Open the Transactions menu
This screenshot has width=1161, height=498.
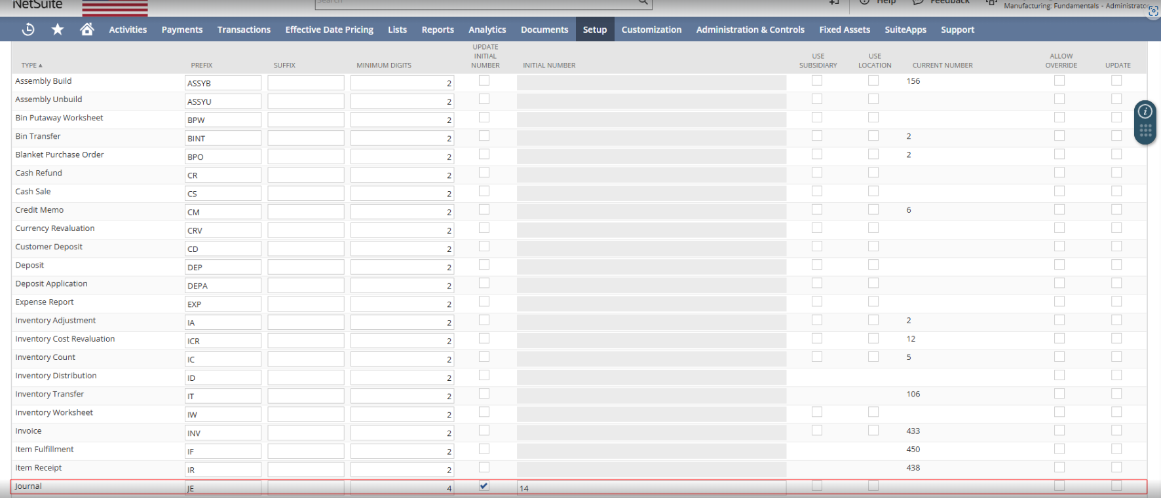(x=244, y=29)
